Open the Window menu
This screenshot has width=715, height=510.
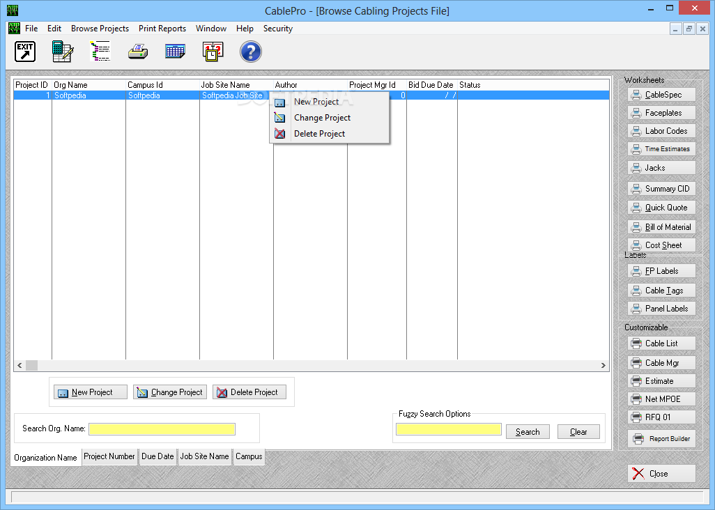(x=211, y=29)
